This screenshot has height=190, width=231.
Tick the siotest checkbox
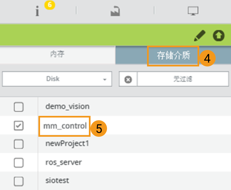[19, 181]
